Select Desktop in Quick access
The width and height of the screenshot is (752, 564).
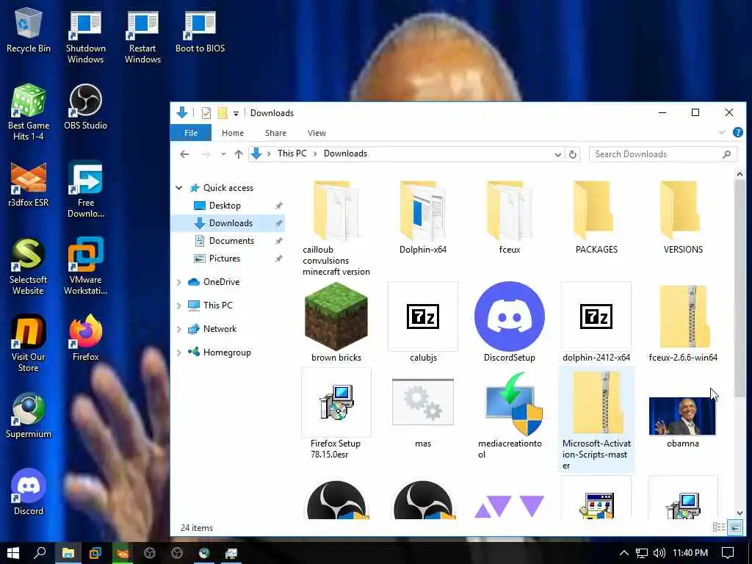pyautogui.click(x=225, y=206)
